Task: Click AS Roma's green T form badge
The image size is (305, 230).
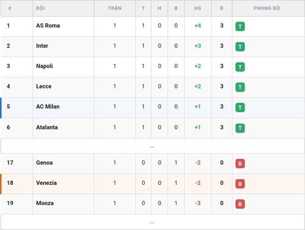Action: pyautogui.click(x=240, y=26)
